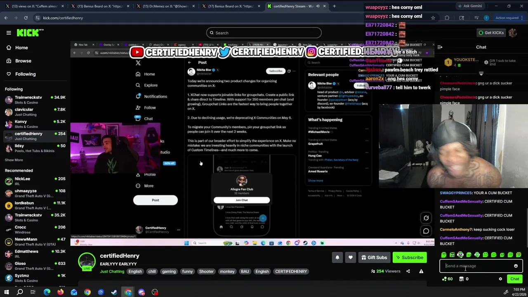This screenshot has height=297, width=528.
Task: Click the last heart-eyes quick emote
Action: click(x=519, y=255)
